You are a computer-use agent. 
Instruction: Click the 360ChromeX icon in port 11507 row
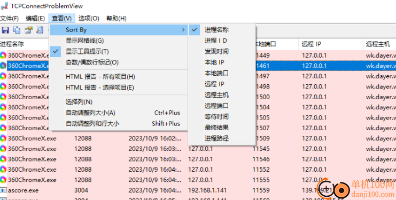tap(3, 128)
